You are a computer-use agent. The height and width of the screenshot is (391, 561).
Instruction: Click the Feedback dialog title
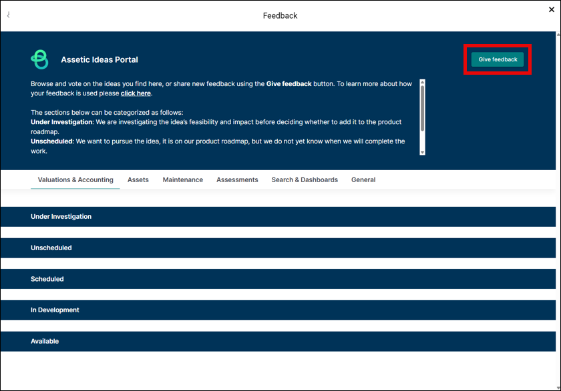pyautogui.click(x=280, y=16)
